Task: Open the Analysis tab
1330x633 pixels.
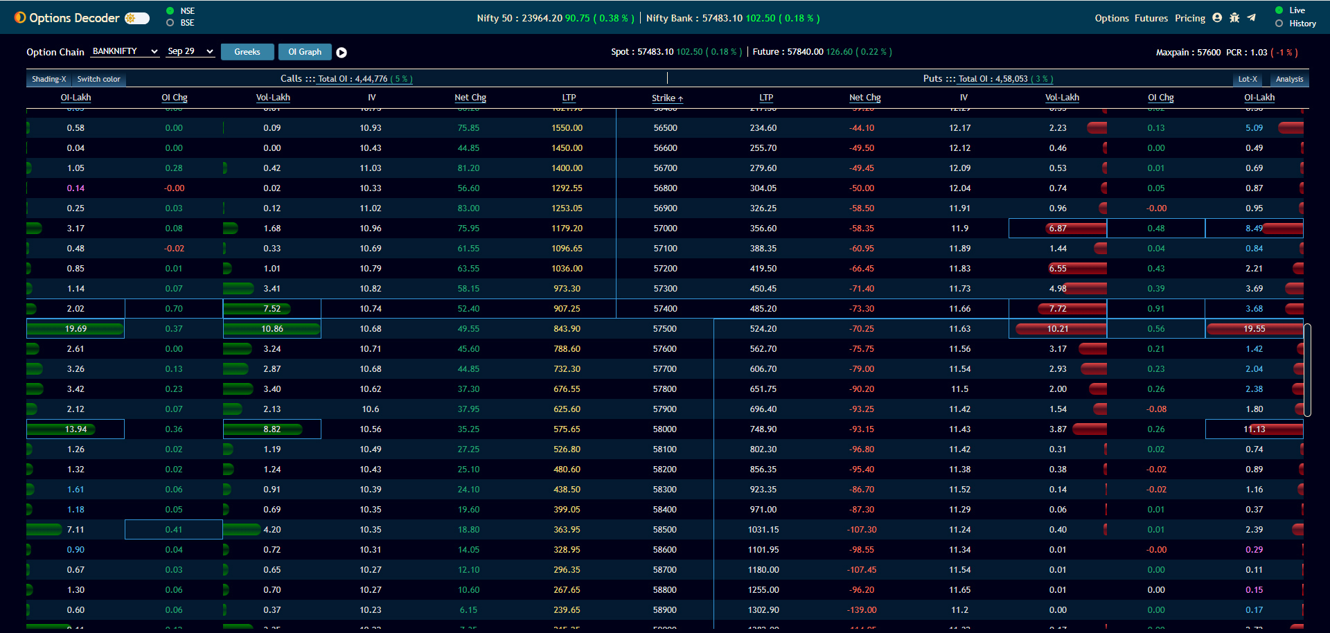Action: pos(1289,79)
